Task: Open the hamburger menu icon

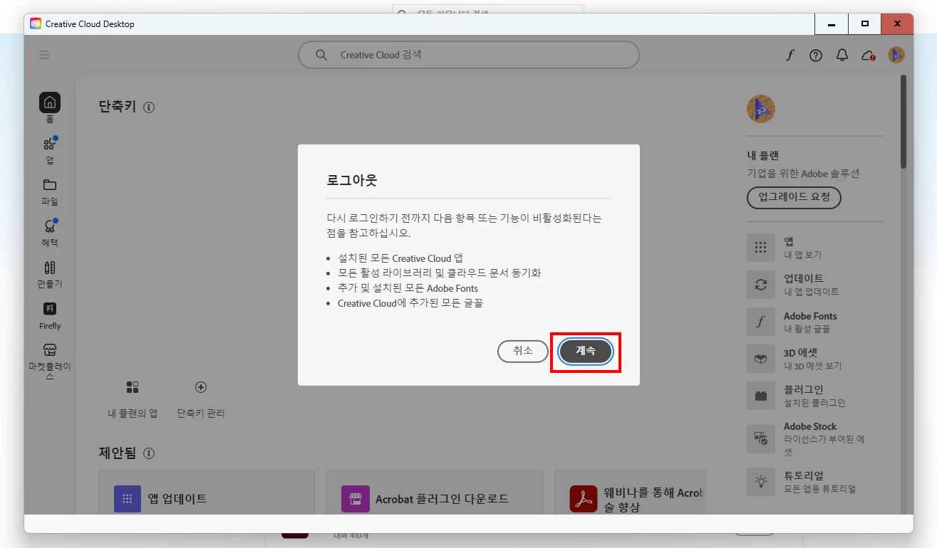Action: (x=44, y=55)
